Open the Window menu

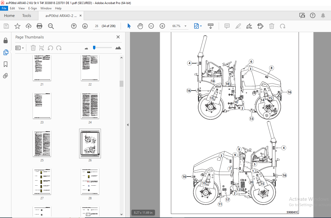(46, 8)
